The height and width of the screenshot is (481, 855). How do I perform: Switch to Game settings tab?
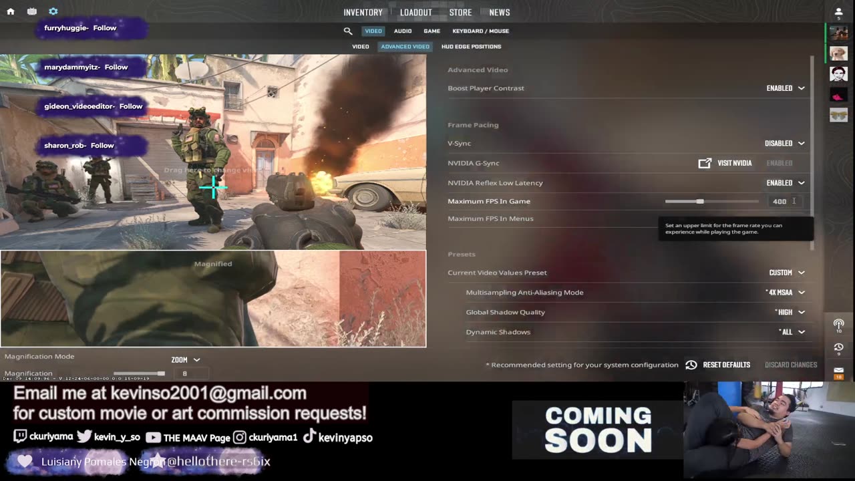click(x=432, y=31)
